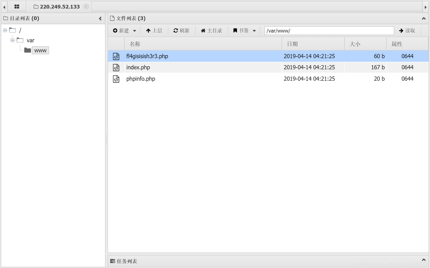Close the 220.249.52.133 tab
Screen dimensions: 430x268
(x=87, y=6)
